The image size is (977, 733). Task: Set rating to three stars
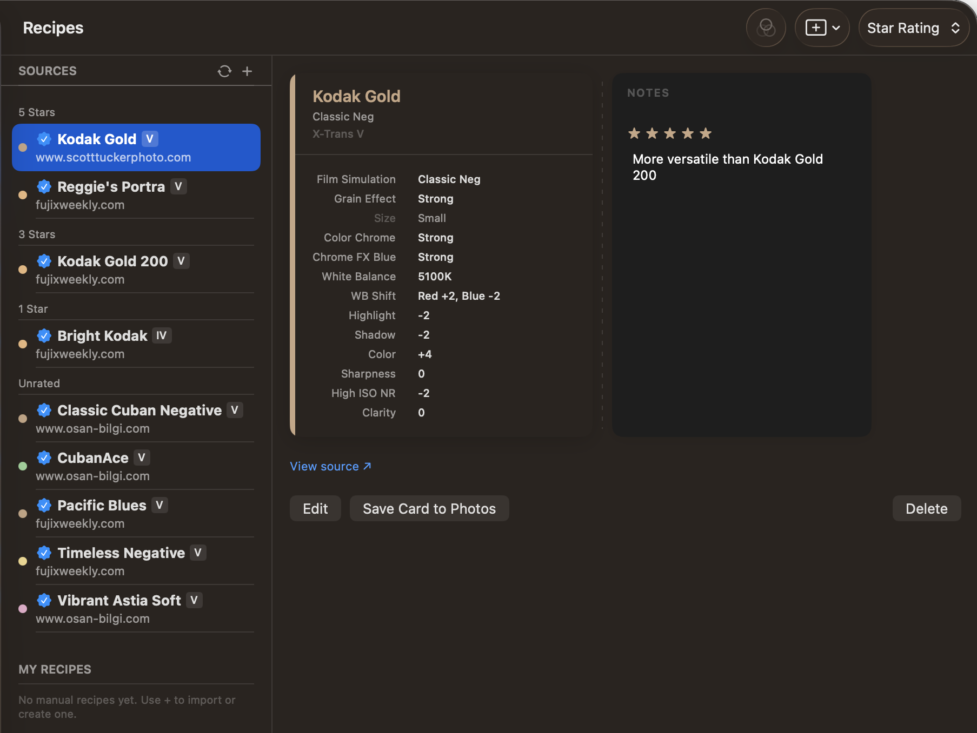670,133
